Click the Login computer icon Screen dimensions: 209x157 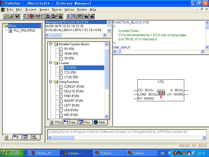click(48, 16)
